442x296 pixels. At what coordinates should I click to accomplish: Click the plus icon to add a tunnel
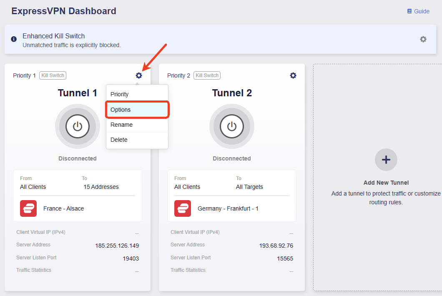click(x=386, y=160)
